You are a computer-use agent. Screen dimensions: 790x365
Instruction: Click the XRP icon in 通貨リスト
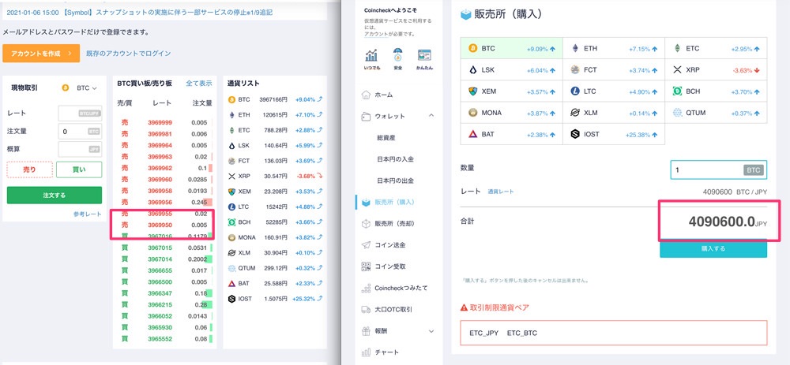point(231,176)
